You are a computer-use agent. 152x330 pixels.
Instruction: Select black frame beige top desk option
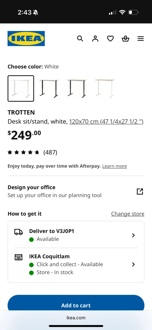coord(77,88)
